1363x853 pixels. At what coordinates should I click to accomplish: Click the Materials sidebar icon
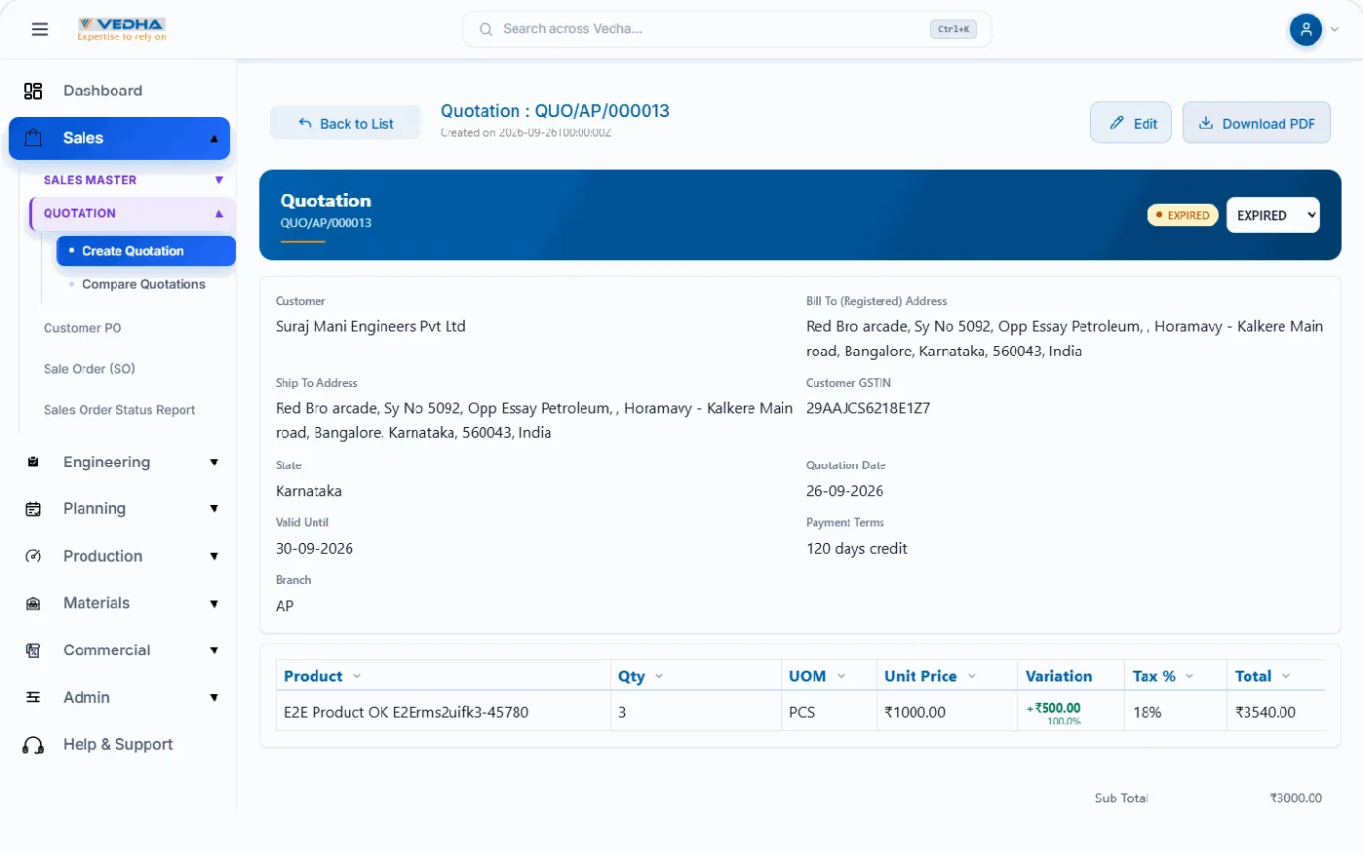[x=33, y=603]
